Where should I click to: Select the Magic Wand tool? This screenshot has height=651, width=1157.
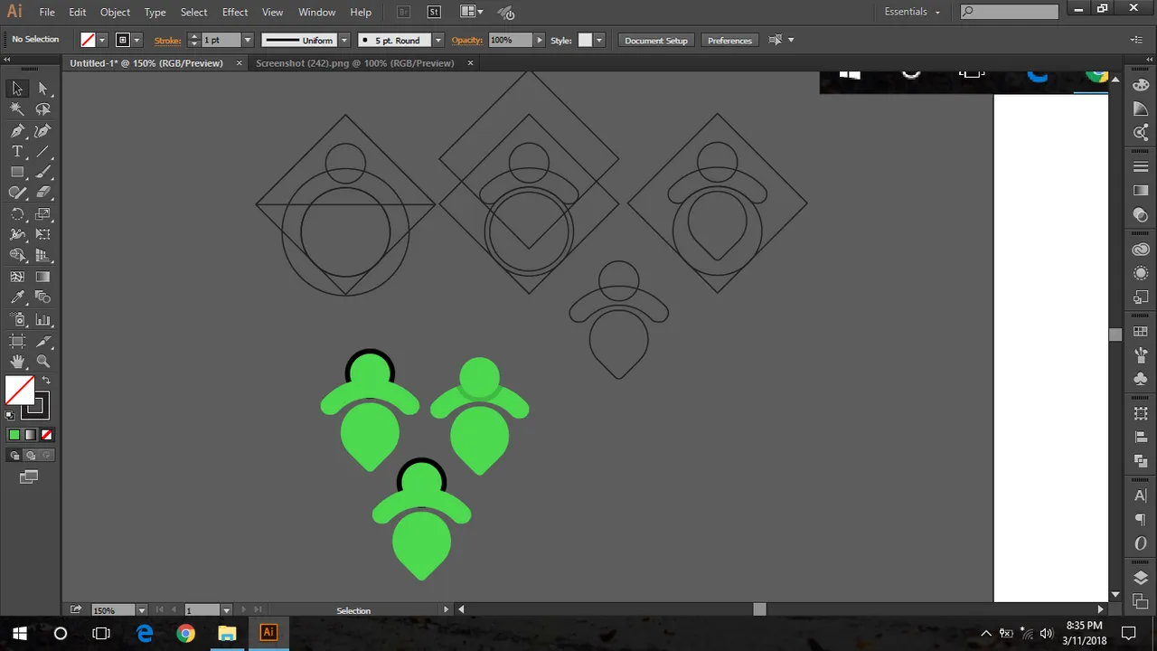pos(17,108)
